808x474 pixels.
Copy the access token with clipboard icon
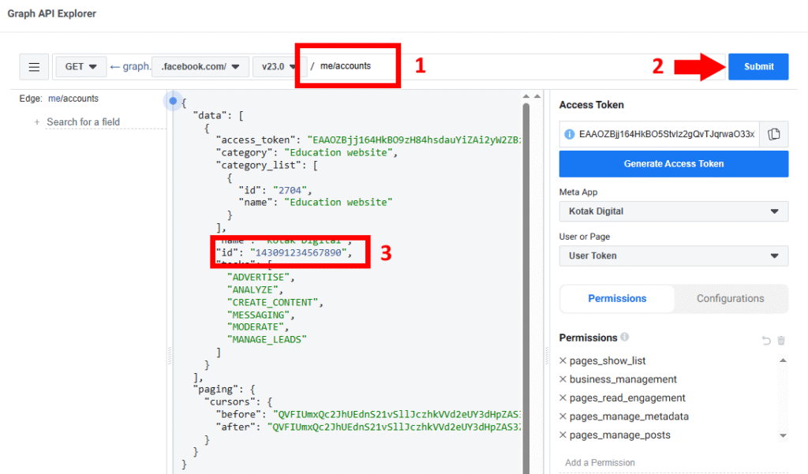[773, 135]
